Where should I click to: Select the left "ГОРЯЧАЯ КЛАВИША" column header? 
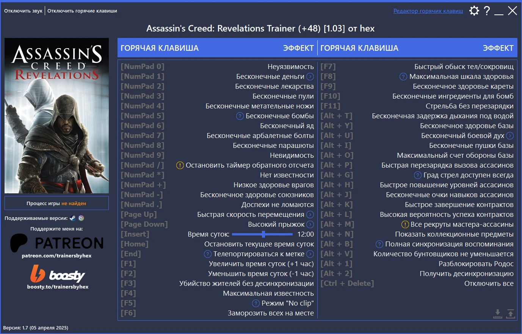click(x=159, y=48)
